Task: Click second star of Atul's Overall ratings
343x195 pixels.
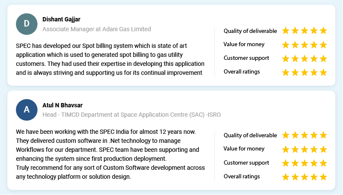Action: tap(295, 177)
